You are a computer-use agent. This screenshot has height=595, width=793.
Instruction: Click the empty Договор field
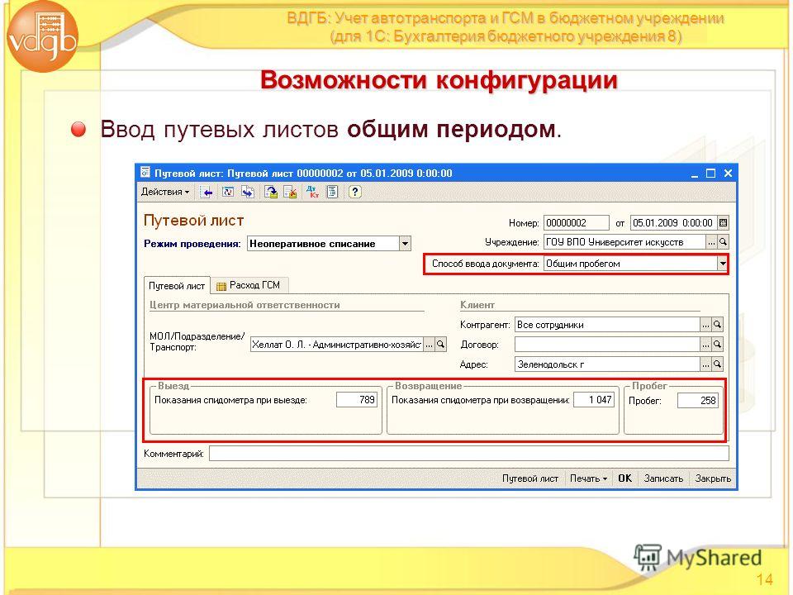click(x=607, y=345)
